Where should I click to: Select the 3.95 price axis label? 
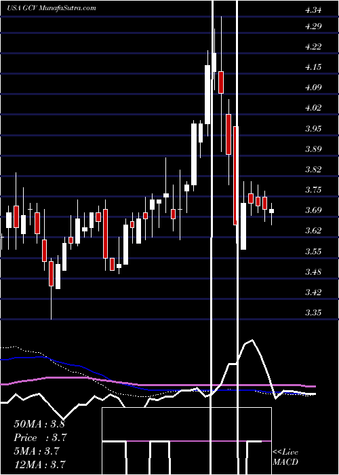(313, 128)
